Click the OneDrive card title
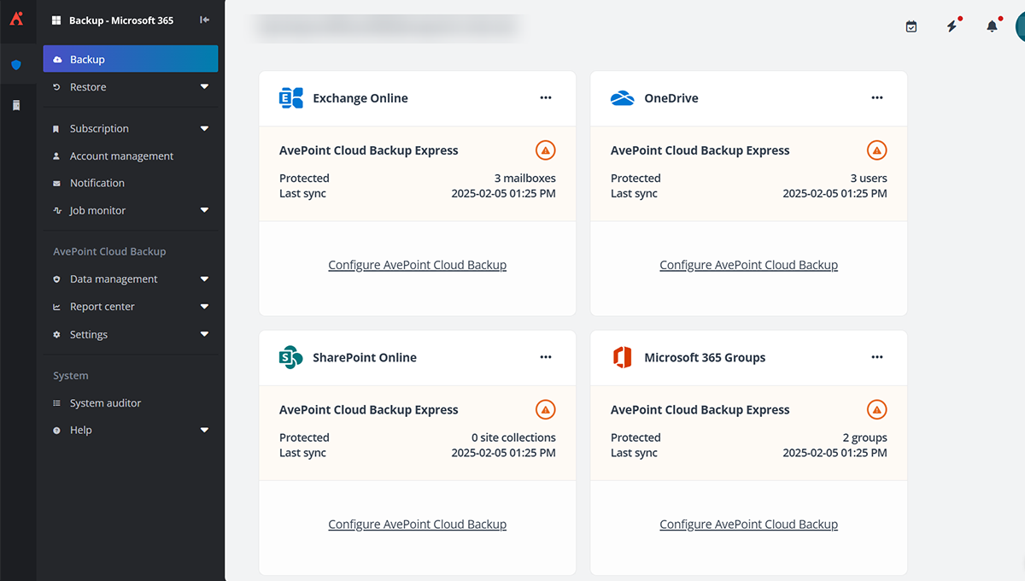1025x581 pixels. [671, 98]
